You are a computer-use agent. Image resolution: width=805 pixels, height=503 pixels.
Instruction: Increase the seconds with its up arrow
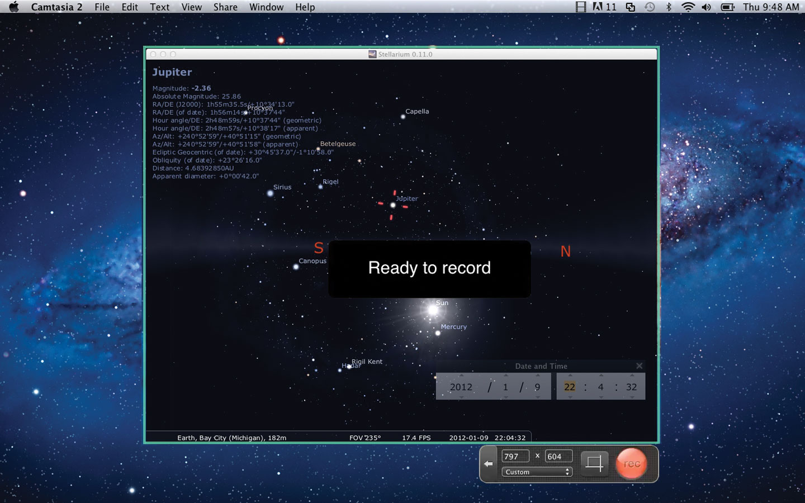[x=632, y=376]
